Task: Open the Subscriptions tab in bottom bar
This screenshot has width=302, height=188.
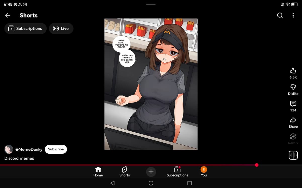Action: pyautogui.click(x=177, y=172)
